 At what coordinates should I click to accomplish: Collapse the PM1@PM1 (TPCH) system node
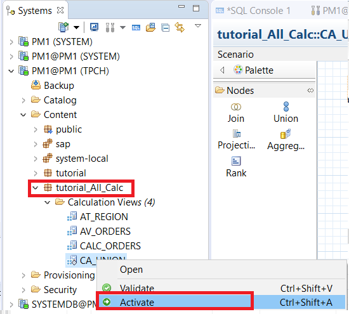click(11, 71)
